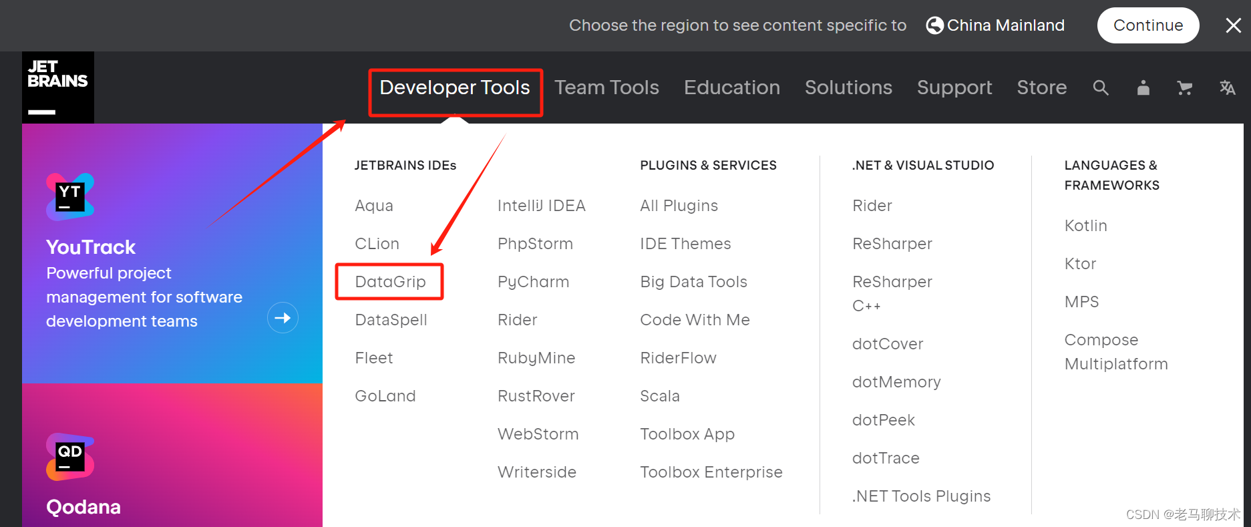This screenshot has width=1251, height=527.
Task: Open the Aqua IDE link
Action: pos(374,206)
